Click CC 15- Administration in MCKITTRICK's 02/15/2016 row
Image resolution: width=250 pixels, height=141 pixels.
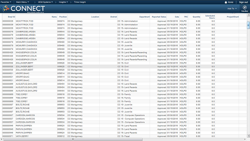pos(128,25)
